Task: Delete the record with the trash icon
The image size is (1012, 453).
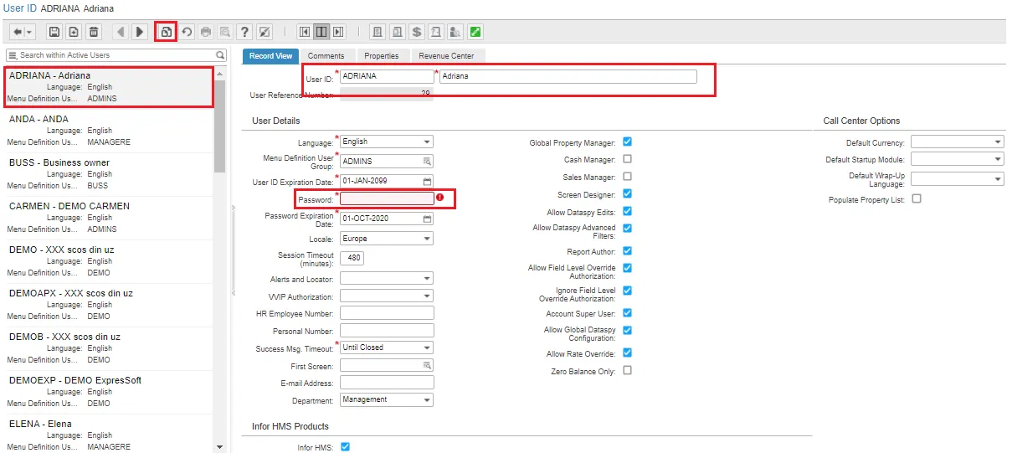Action: tap(95, 32)
